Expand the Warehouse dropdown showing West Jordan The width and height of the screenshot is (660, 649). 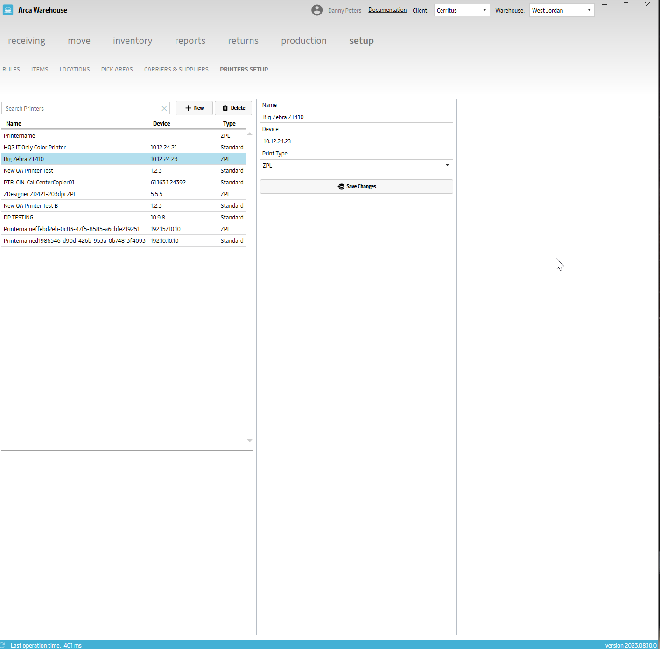(561, 10)
